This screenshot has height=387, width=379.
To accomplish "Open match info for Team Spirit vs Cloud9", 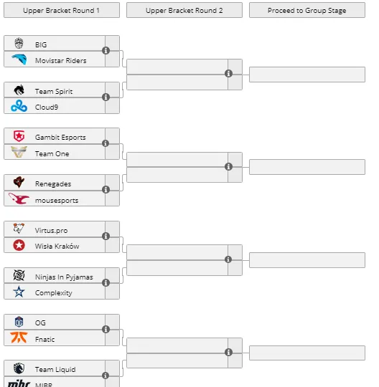I will click(106, 97).
